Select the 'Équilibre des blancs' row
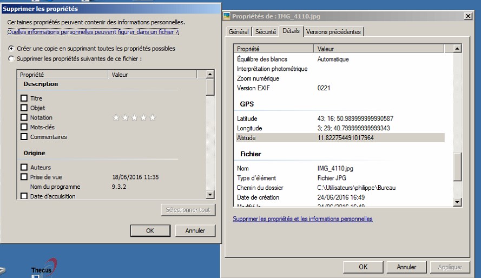Viewport: 481px width, 278px height. tap(340, 59)
